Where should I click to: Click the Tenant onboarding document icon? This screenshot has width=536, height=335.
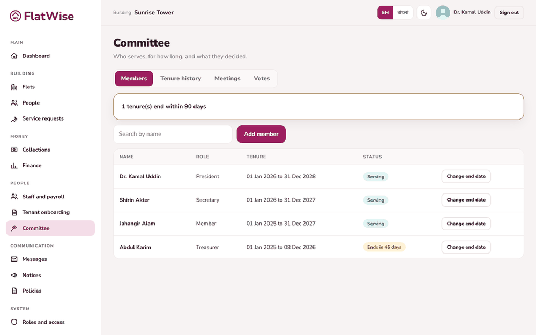[14, 212]
